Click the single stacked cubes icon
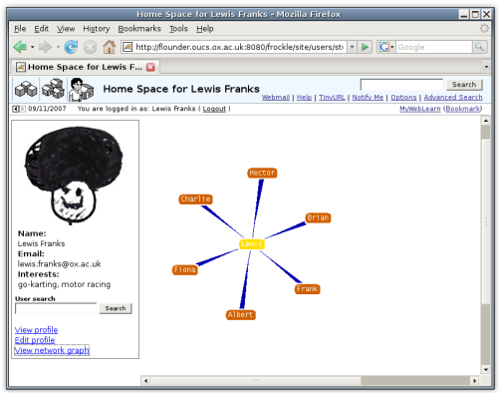This screenshot has height=393, width=500. 26,89
